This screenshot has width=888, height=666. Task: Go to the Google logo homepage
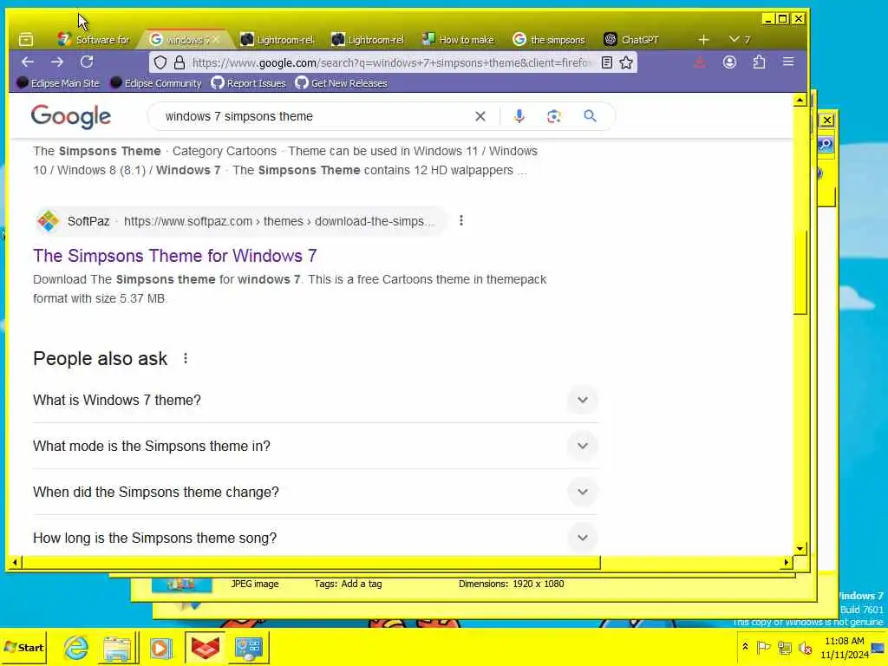pyautogui.click(x=71, y=116)
